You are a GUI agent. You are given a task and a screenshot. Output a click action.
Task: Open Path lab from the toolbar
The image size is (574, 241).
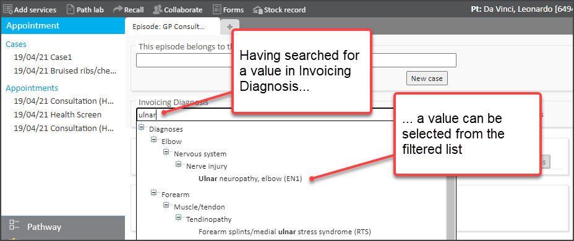90,10
